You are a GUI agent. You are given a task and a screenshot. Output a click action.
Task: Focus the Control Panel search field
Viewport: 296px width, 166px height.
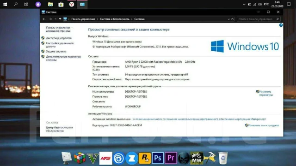pos(259,19)
